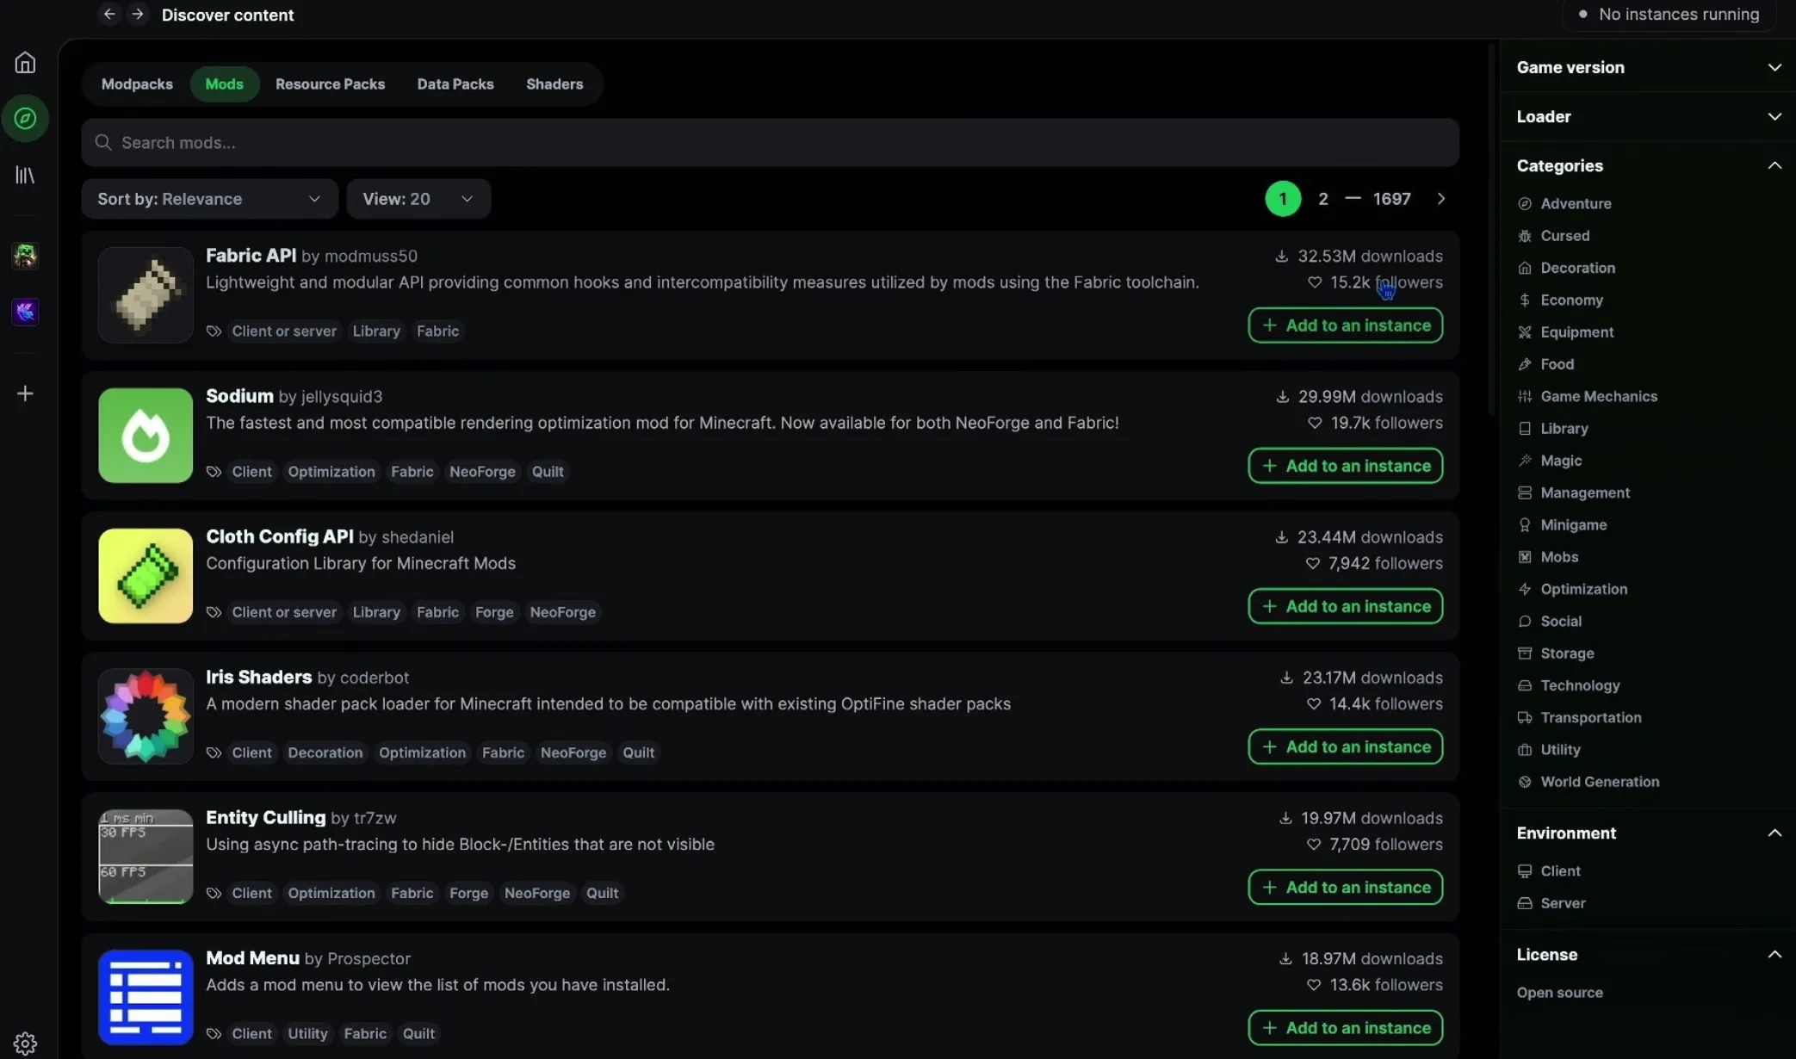1796x1059 pixels.
Task: Filter by Mobs category
Action: coord(1549,557)
